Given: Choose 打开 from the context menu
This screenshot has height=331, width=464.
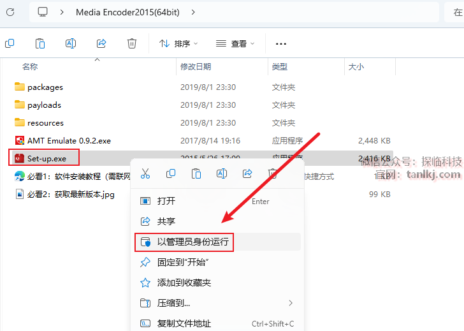Looking at the screenshot, I should 217,202.
